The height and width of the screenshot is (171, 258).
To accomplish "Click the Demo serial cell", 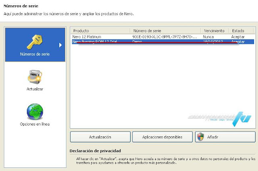I will pos(137,42).
